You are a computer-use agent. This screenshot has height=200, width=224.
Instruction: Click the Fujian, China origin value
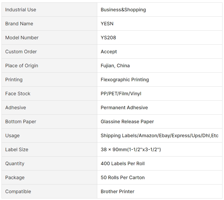click(x=115, y=66)
